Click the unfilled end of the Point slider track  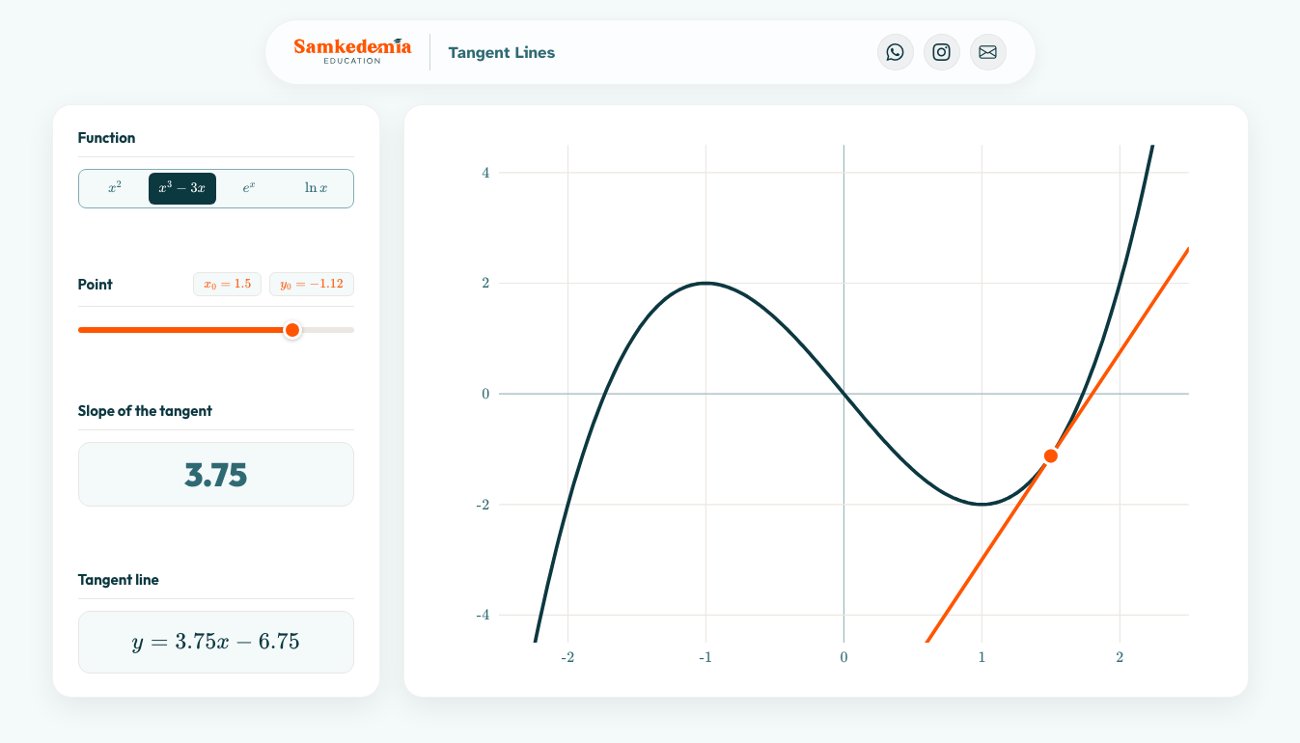point(328,330)
